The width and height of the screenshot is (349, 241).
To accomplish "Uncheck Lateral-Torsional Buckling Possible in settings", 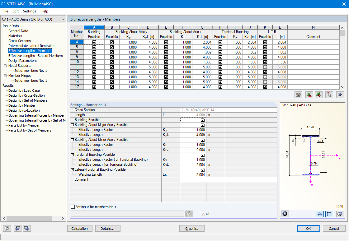I will pos(203,170).
